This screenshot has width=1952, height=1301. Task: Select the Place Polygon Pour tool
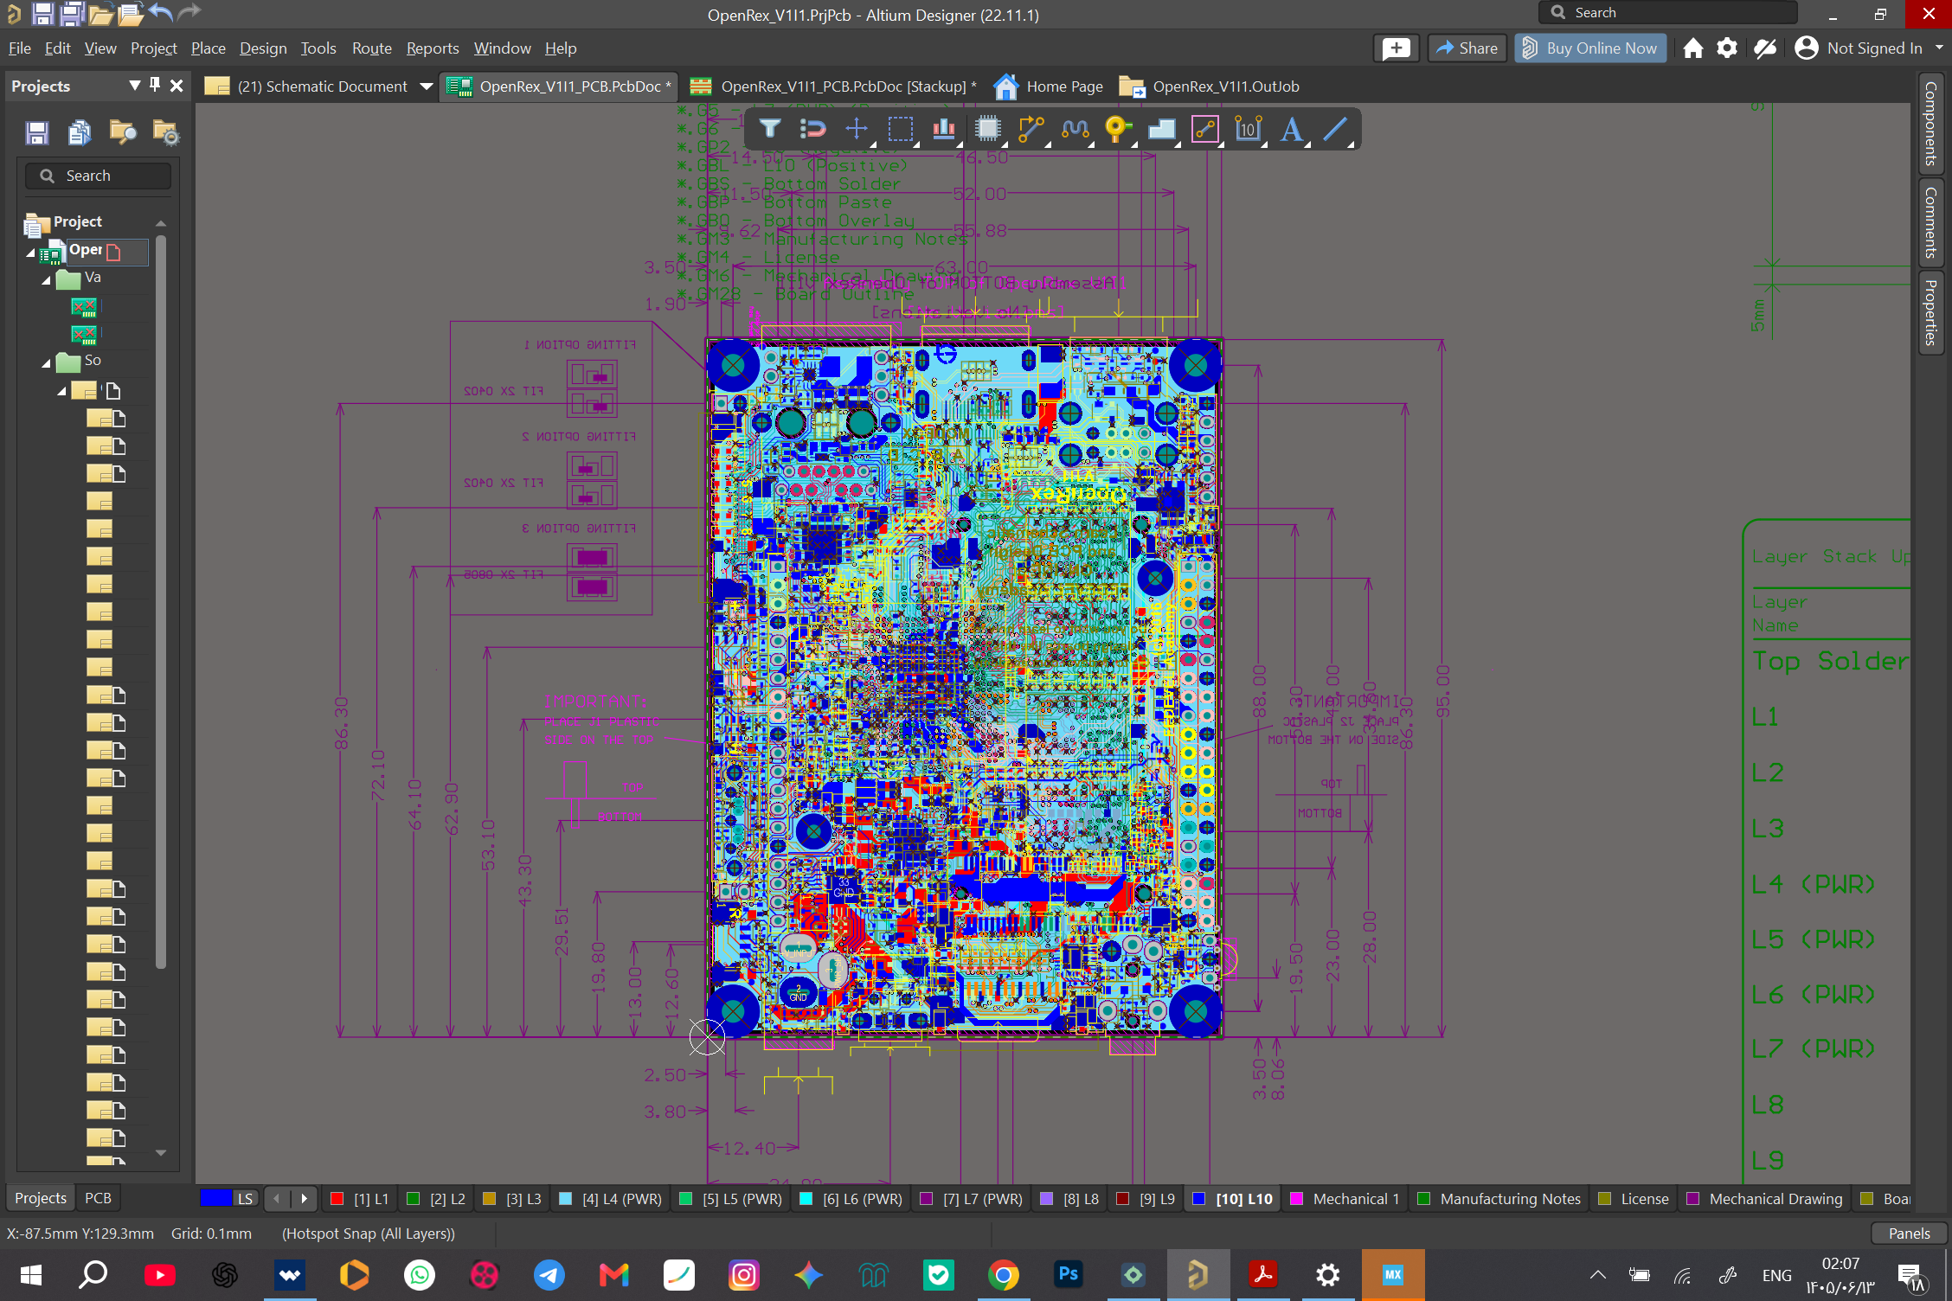(x=1161, y=129)
